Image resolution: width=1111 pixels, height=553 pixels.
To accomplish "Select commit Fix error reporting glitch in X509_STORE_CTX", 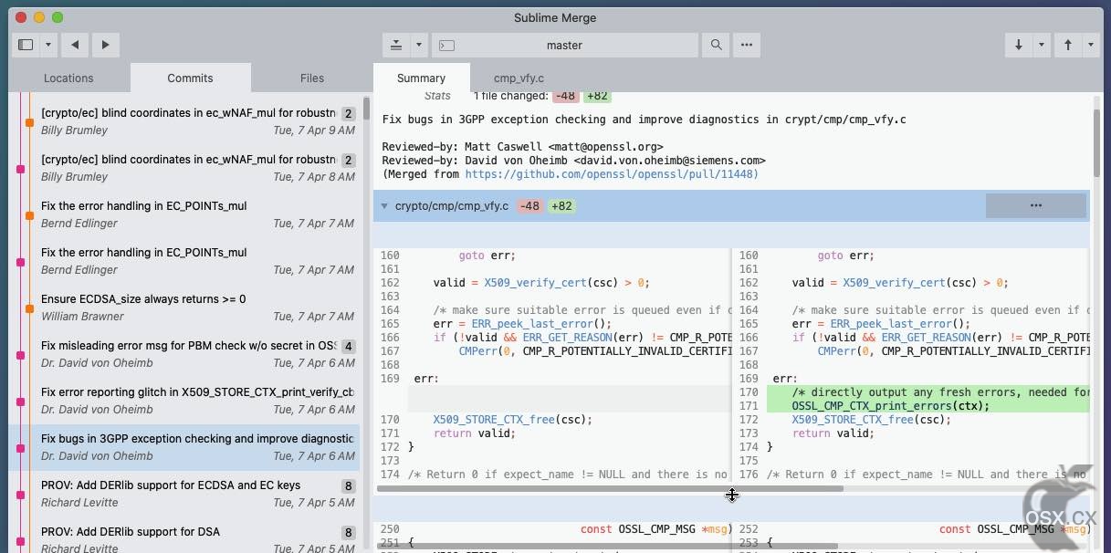I will pos(184,401).
